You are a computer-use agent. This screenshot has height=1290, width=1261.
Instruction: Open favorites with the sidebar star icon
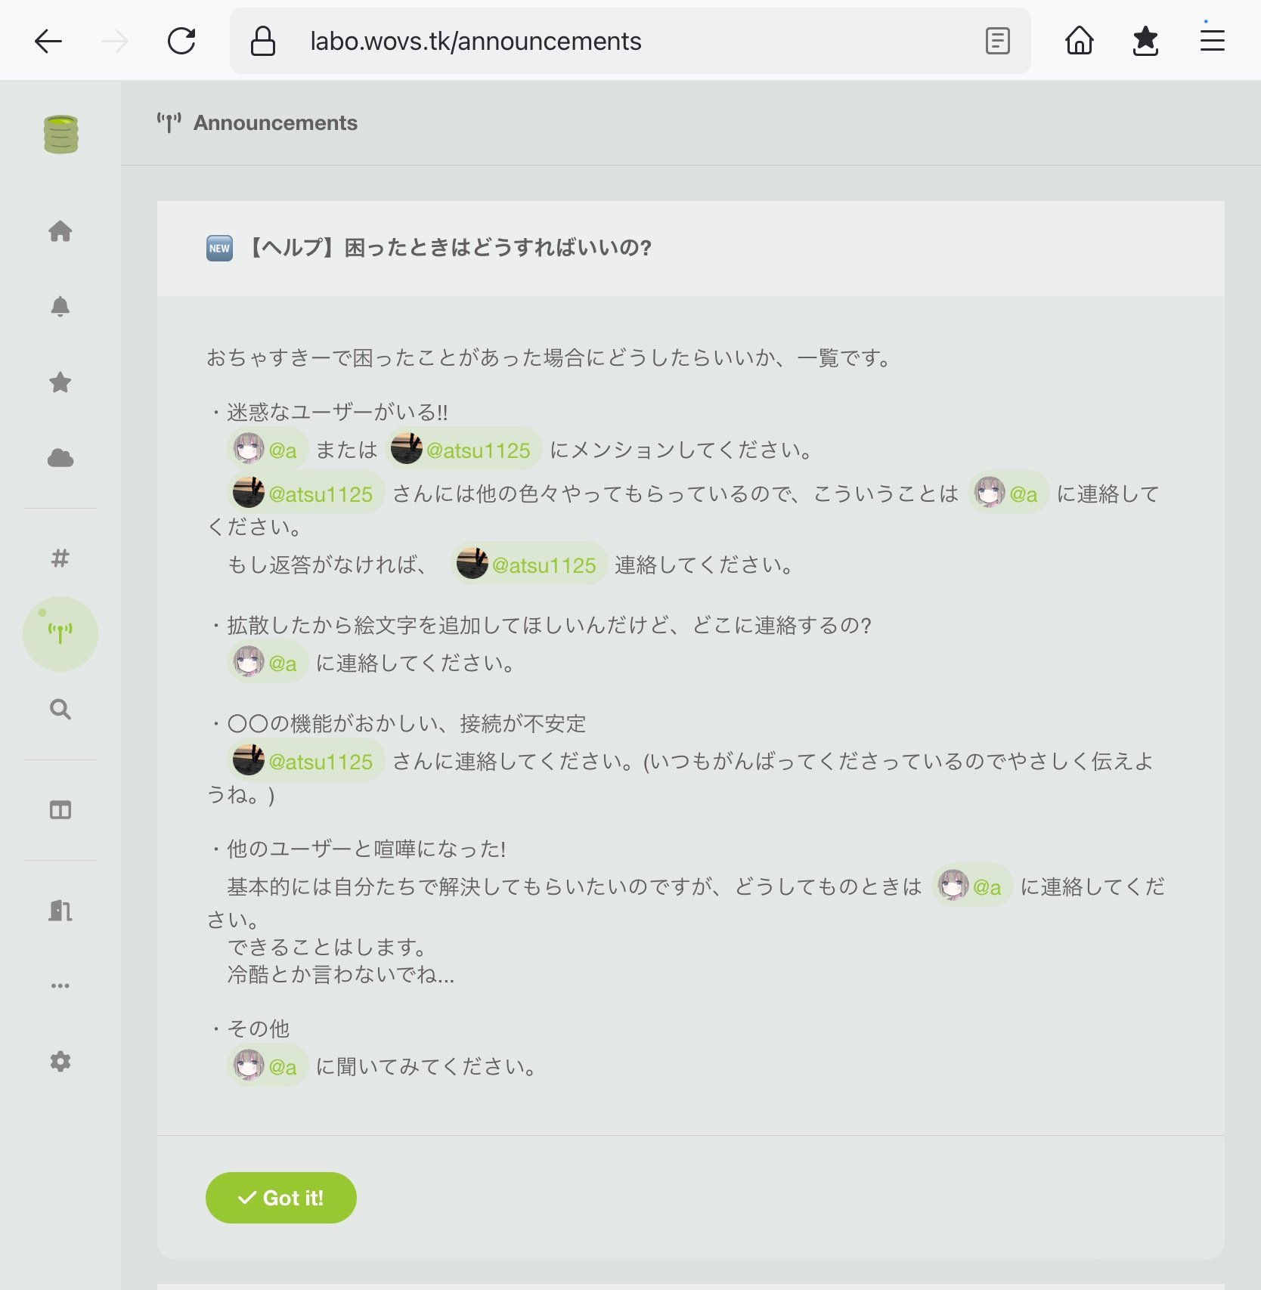tap(60, 382)
